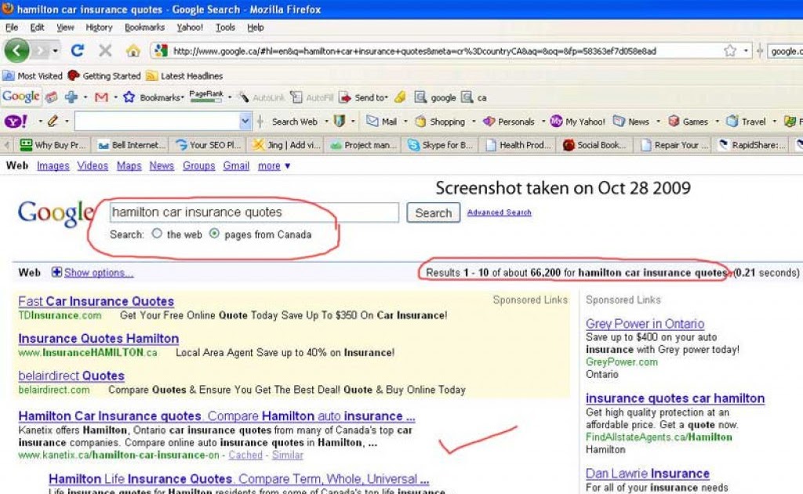Click the Yahoo toolbar shield icon
803x494 pixels.
(x=339, y=122)
